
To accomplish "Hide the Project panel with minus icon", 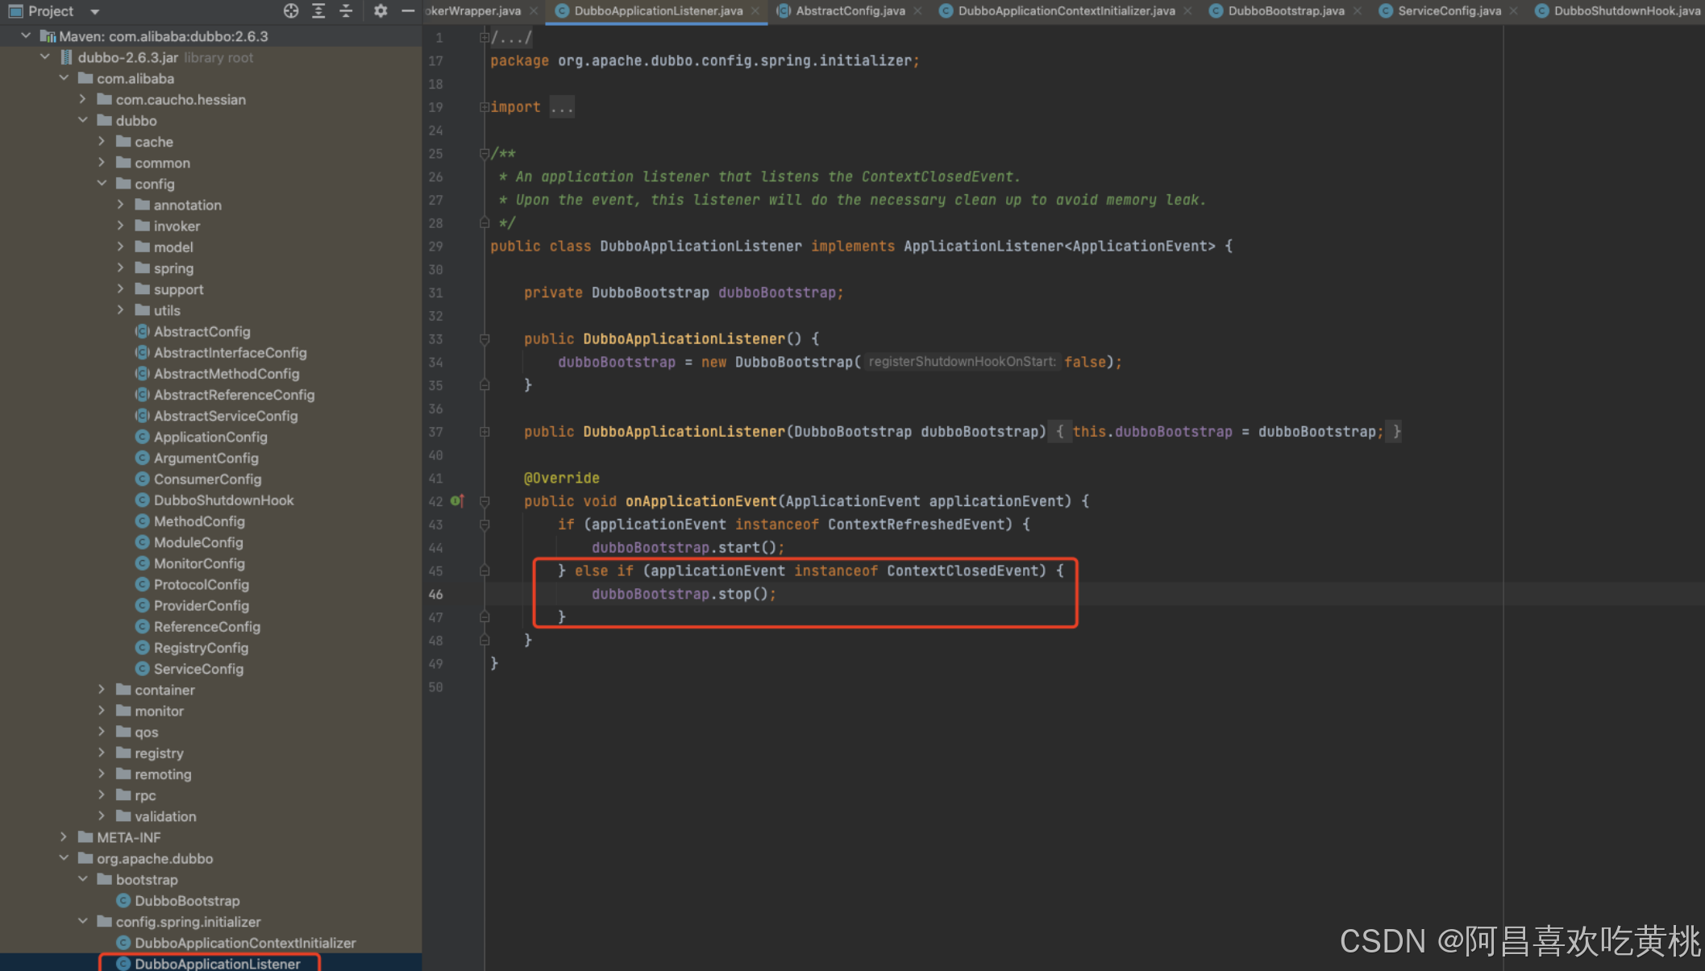I will click(x=408, y=10).
